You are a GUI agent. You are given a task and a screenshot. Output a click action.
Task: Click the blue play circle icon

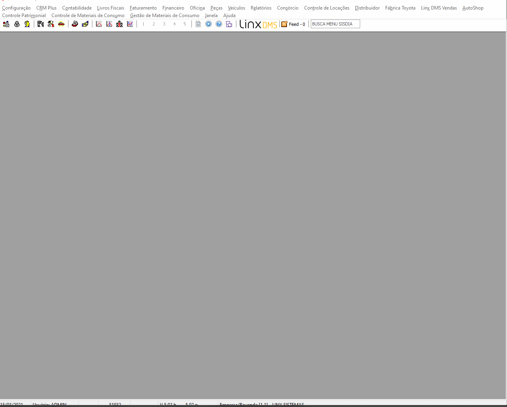pyautogui.click(x=209, y=24)
